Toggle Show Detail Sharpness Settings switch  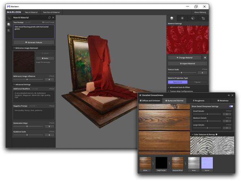pos(231,106)
